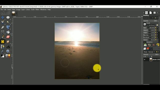Reset brush Size to default

(x=156, y=28)
